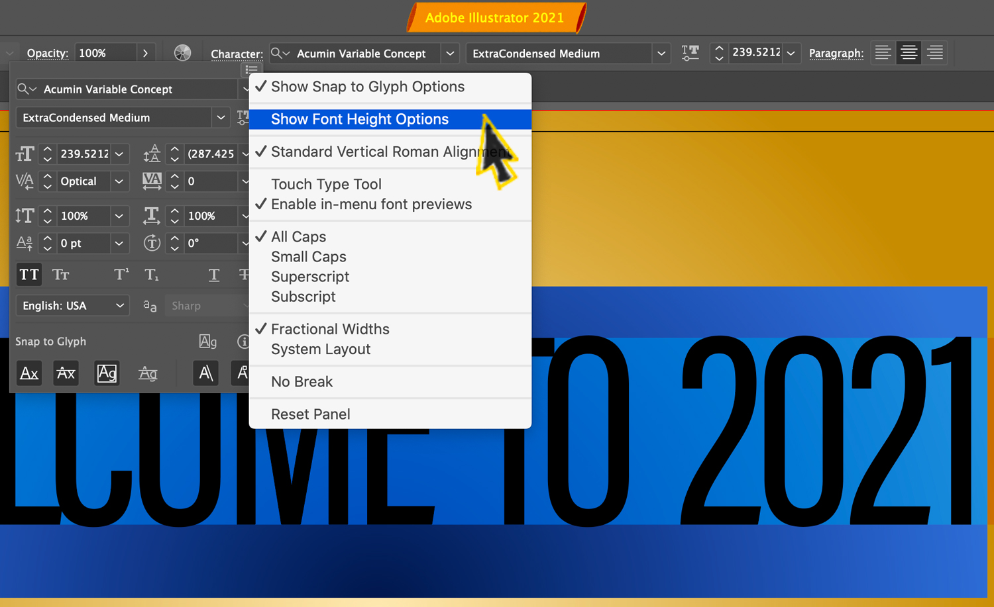This screenshot has height=607, width=994.
Task: Click the Opacity value field
Action: (x=106, y=52)
